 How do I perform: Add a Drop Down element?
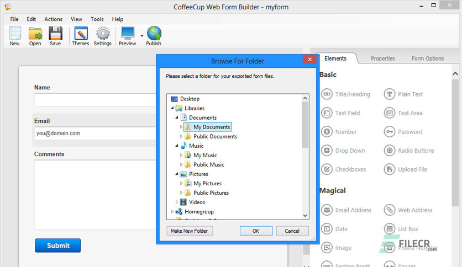pos(343,151)
